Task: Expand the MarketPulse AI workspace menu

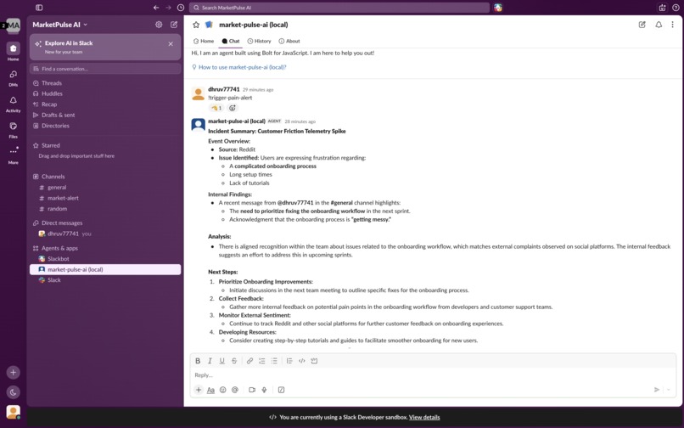Action: (x=59, y=25)
